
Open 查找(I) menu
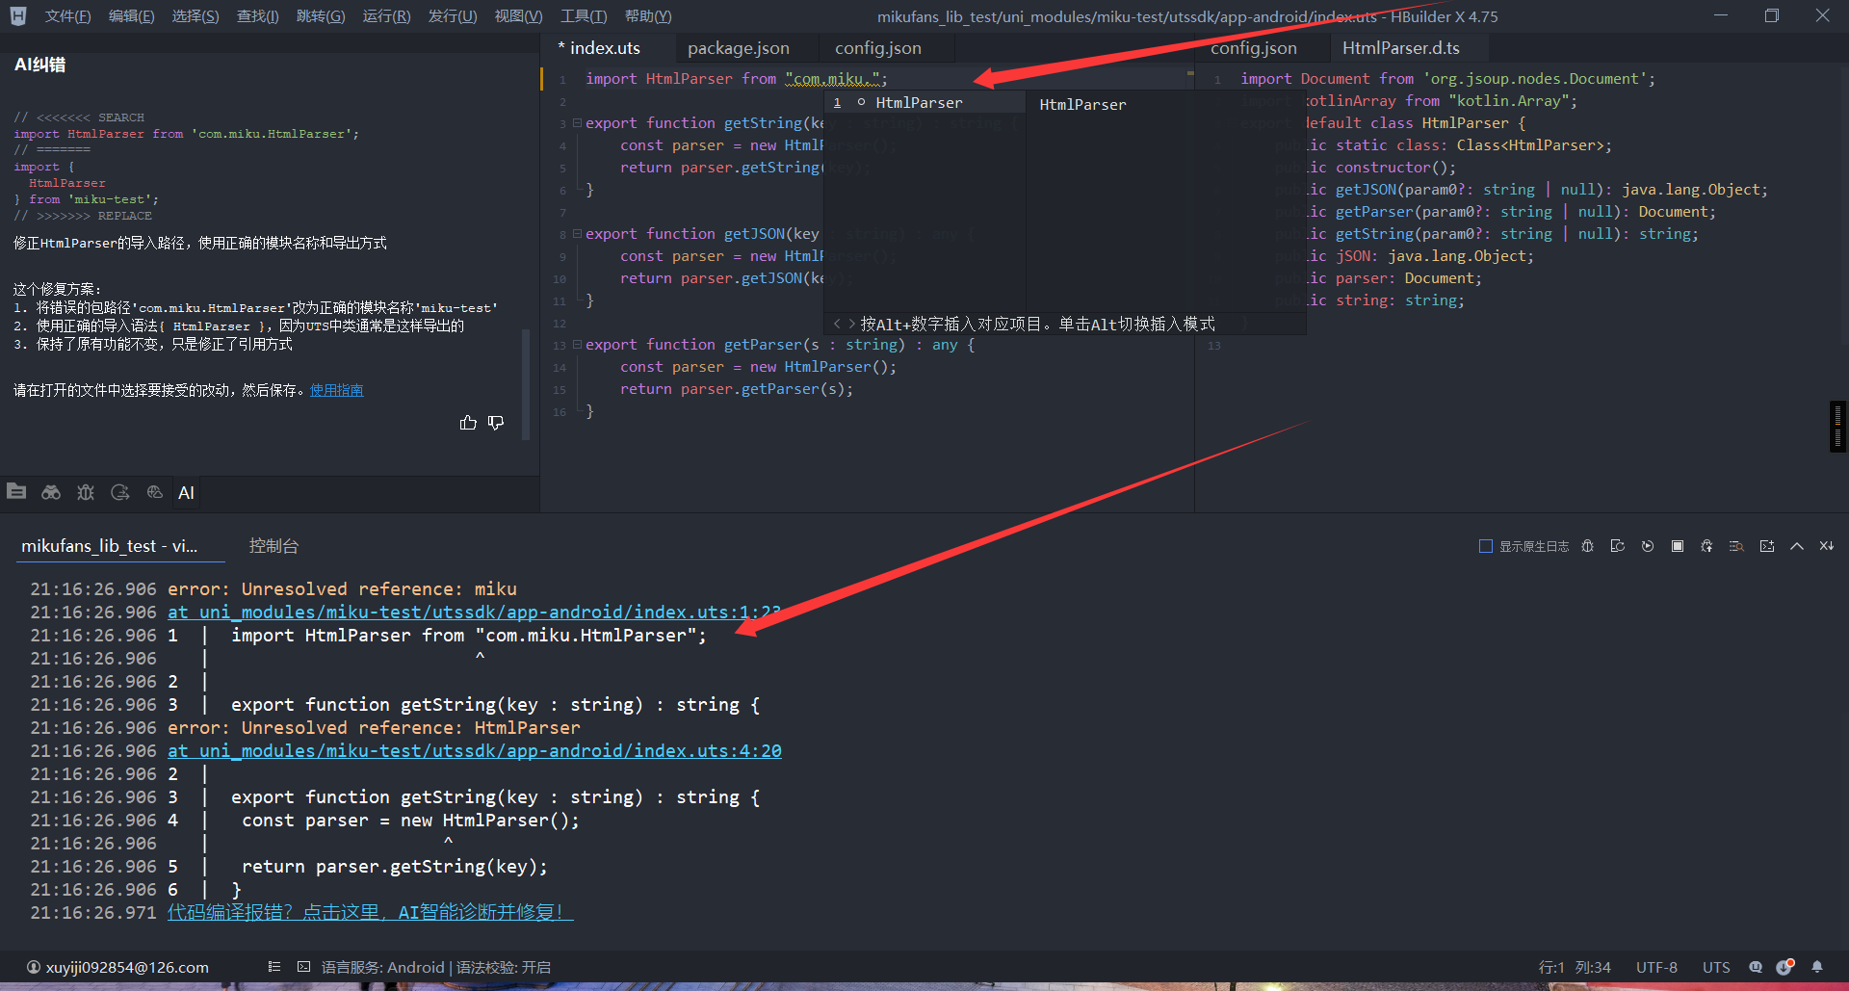257,16
